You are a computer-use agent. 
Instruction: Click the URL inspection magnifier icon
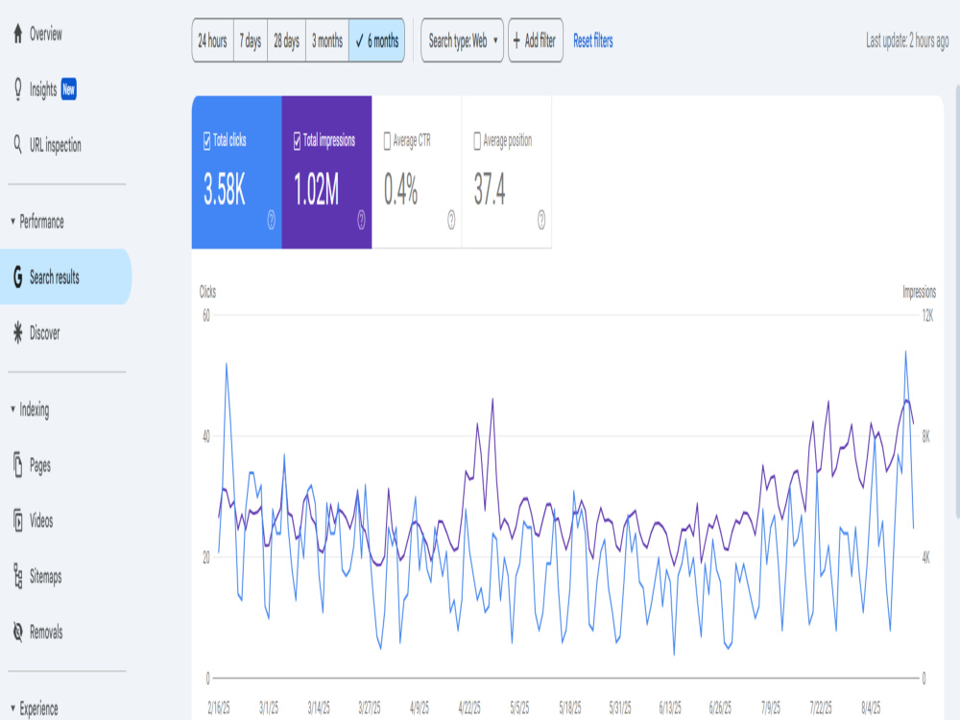pyautogui.click(x=17, y=145)
